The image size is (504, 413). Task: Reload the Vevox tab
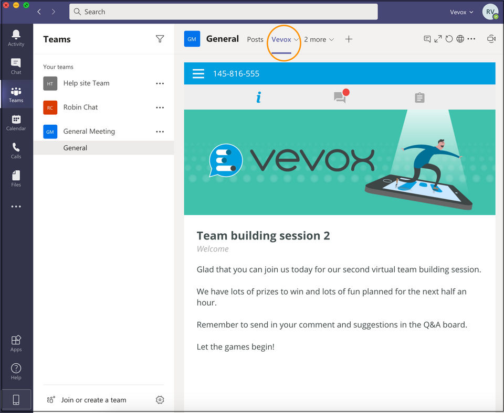point(449,39)
